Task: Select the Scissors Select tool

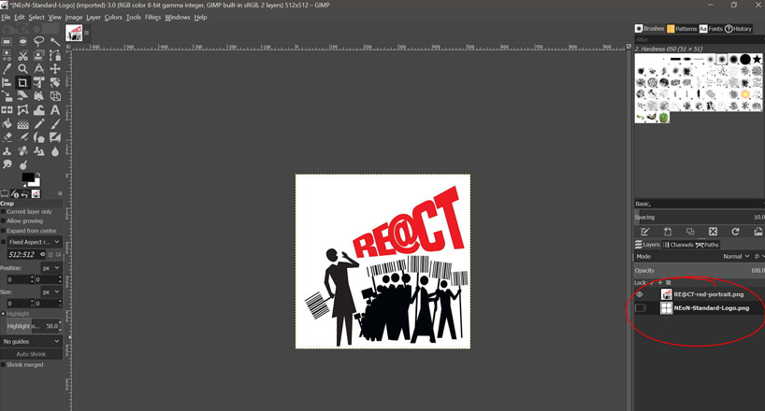Action: (x=23, y=55)
